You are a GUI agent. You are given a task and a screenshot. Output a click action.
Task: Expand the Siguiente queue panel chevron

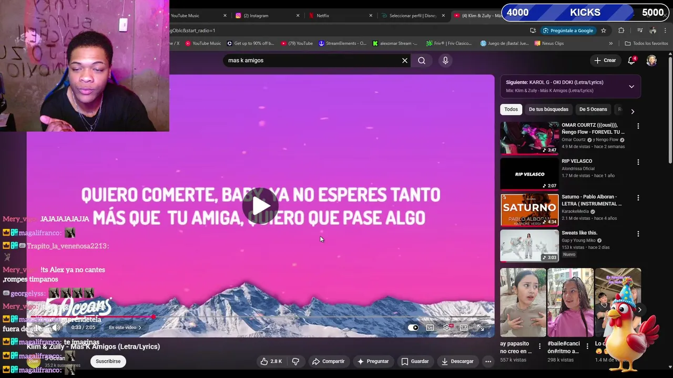[x=631, y=87]
